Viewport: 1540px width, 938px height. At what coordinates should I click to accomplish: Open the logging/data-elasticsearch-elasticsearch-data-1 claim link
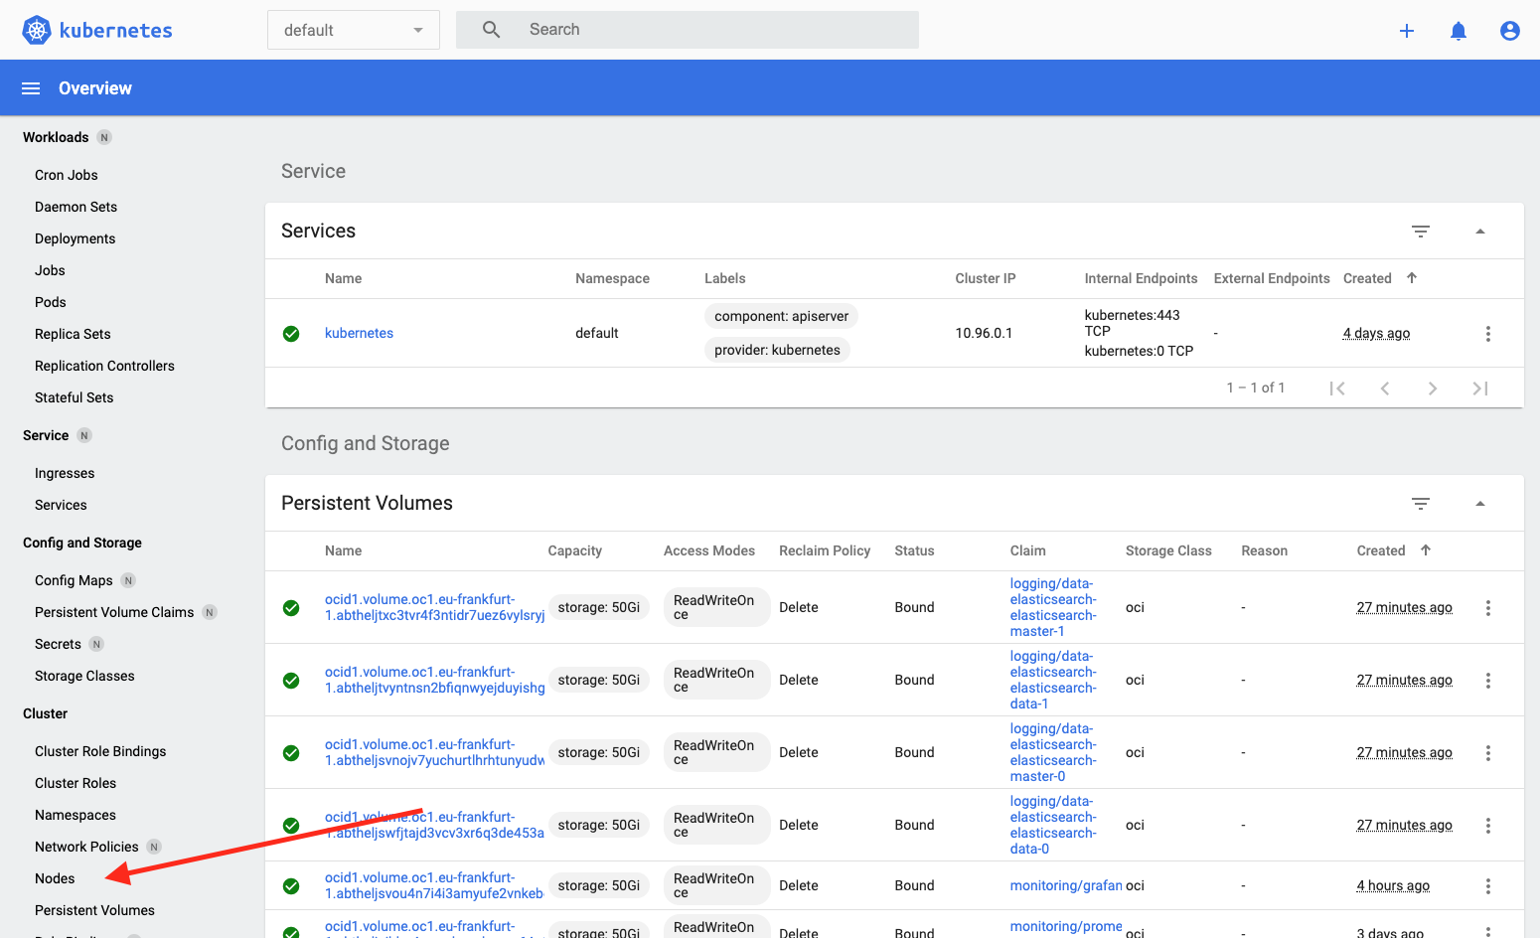click(x=1053, y=680)
